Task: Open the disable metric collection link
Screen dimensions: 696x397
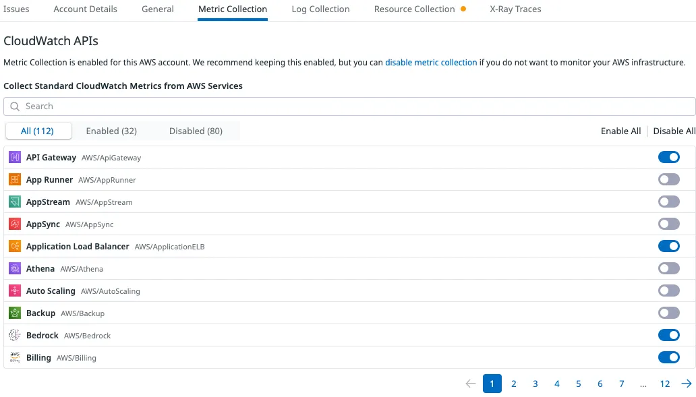Action: tap(431, 63)
